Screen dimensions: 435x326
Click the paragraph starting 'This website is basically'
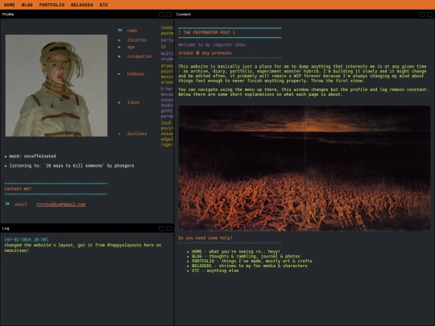(302, 73)
